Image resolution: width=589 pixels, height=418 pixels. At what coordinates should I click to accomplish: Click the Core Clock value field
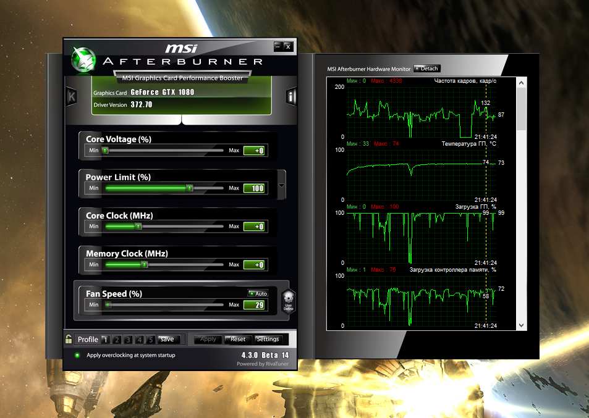point(254,226)
